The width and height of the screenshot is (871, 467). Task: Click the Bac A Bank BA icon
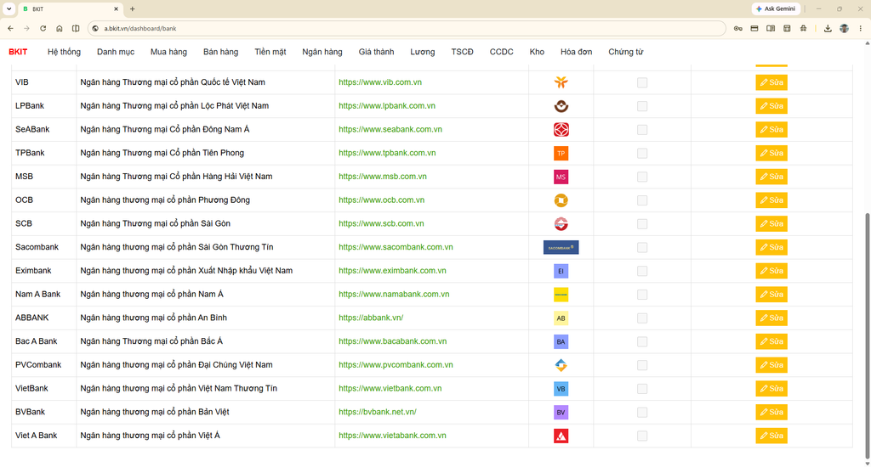coord(561,341)
